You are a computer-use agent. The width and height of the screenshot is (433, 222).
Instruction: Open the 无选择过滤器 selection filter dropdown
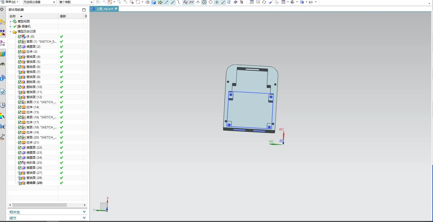(x=39, y=2)
